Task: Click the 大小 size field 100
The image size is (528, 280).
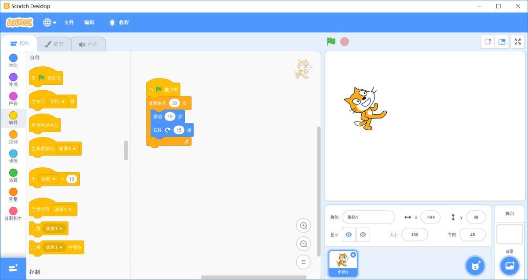Action: (x=415, y=235)
